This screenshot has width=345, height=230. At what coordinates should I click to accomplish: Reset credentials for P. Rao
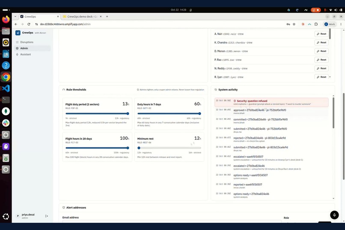[321, 60]
